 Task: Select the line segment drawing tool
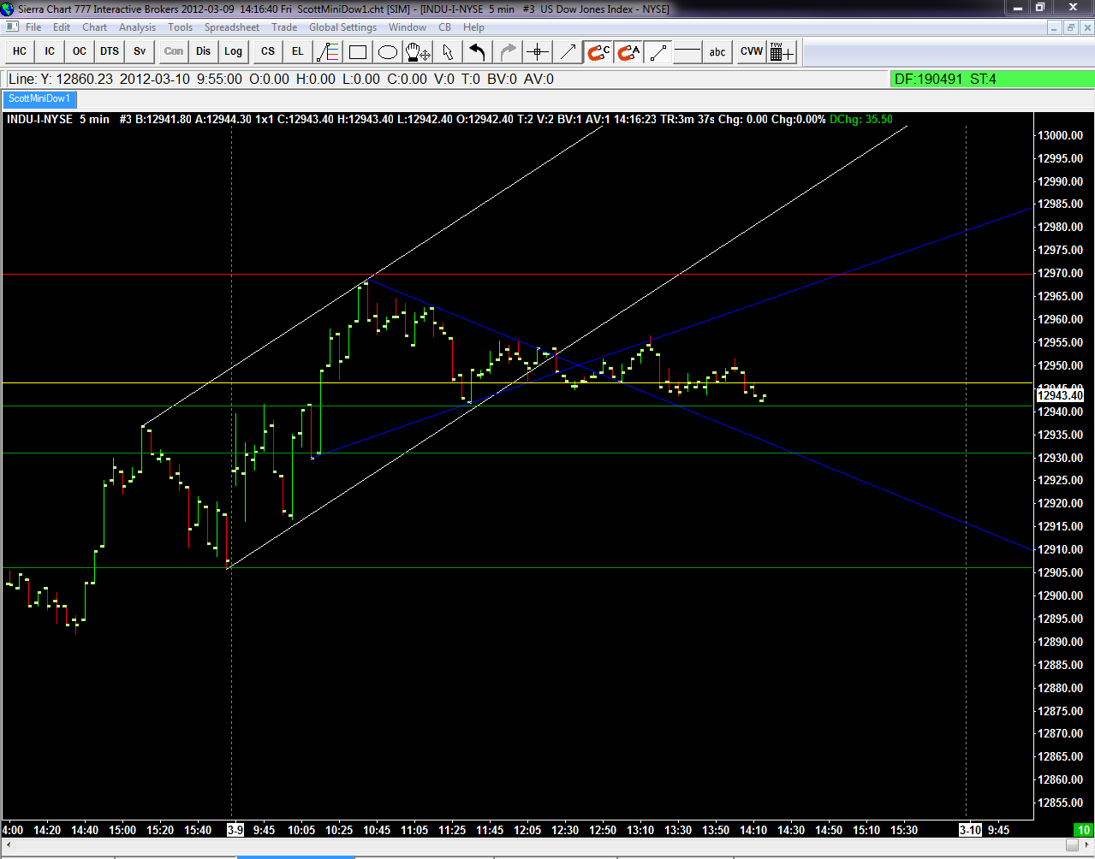click(x=658, y=51)
